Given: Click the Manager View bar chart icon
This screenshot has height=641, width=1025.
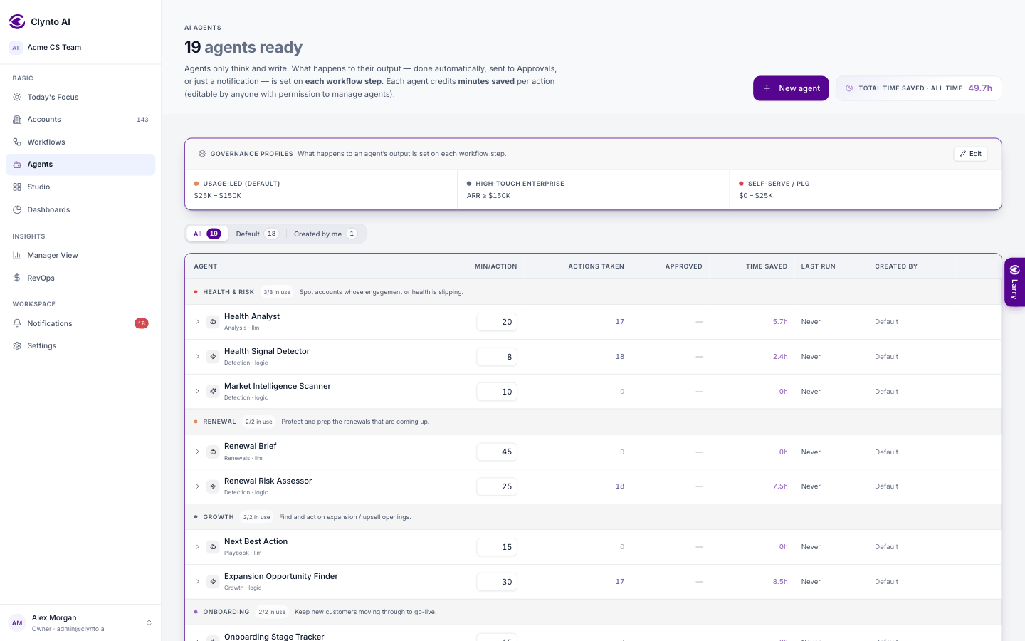Looking at the screenshot, I should (x=17, y=255).
